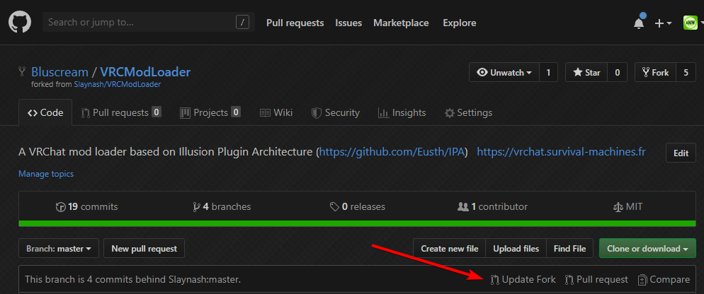Image resolution: width=704 pixels, height=294 pixels.
Task: Click Upload files
Action: 516,248
